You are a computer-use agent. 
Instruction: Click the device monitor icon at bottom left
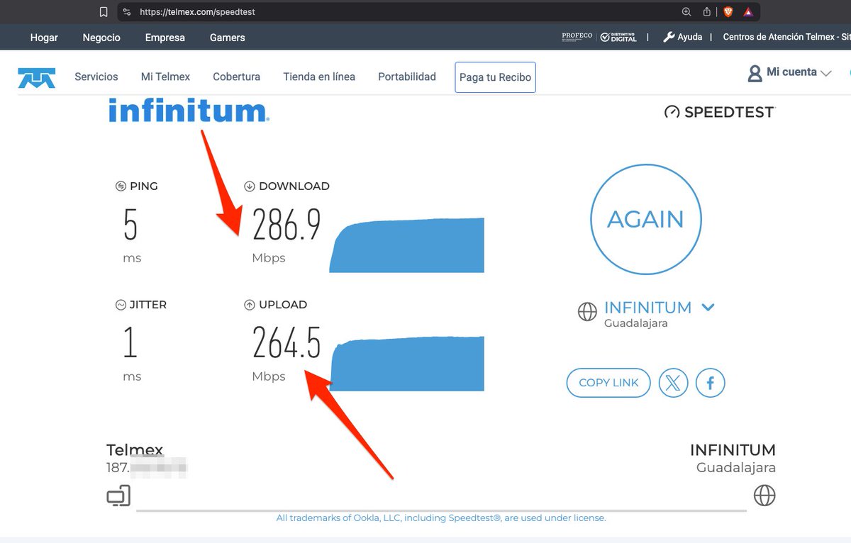118,496
